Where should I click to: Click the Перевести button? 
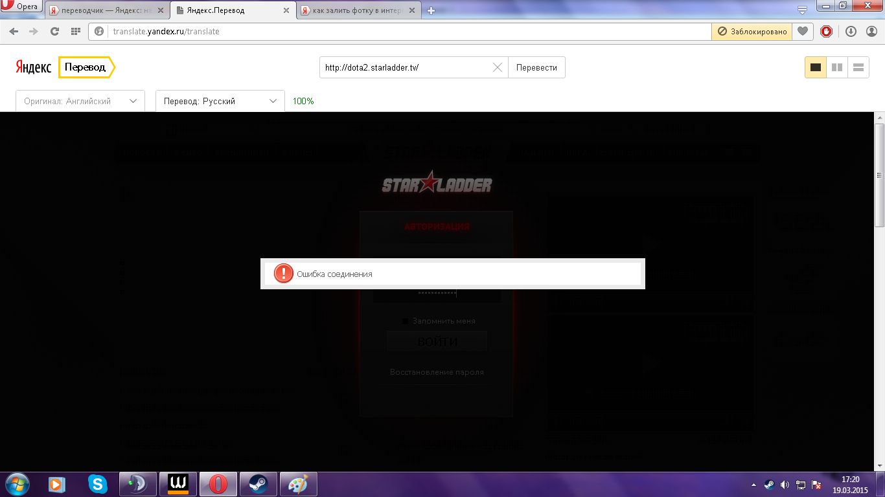click(x=536, y=67)
